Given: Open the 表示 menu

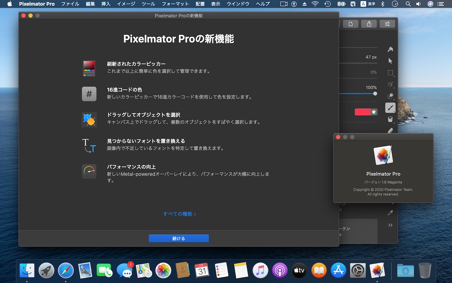Looking at the screenshot, I should coord(216,4).
